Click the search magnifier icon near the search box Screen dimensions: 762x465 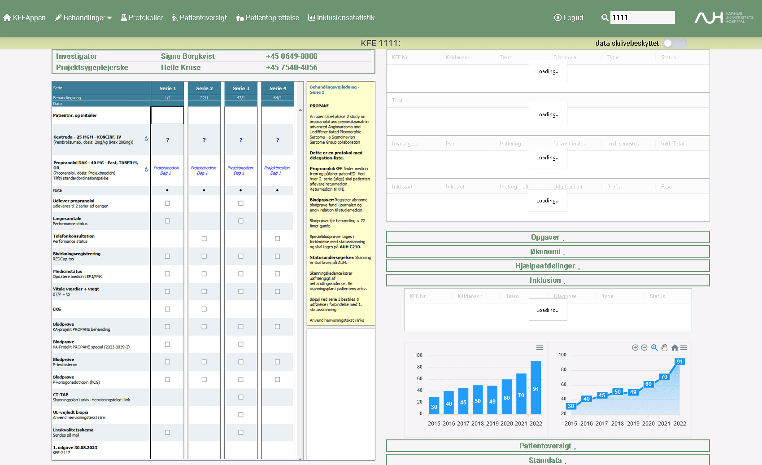604,18
